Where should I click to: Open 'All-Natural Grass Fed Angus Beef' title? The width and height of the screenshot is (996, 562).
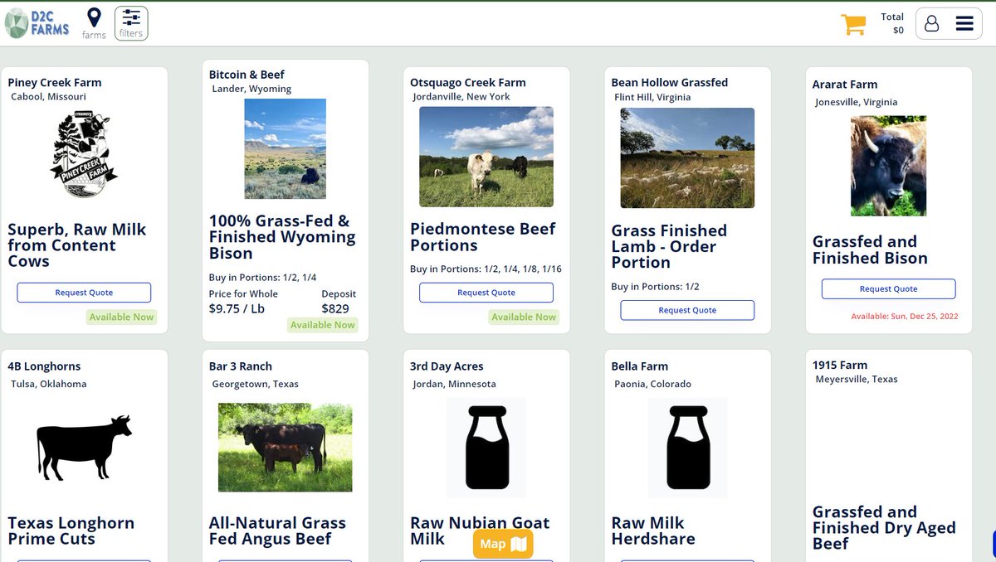click(277, 531)
